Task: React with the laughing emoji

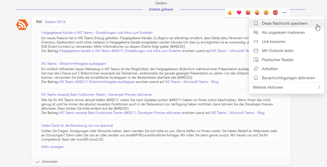Action: (248, 13)
